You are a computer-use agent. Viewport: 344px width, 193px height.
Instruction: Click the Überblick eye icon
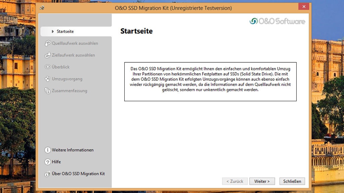47,67
